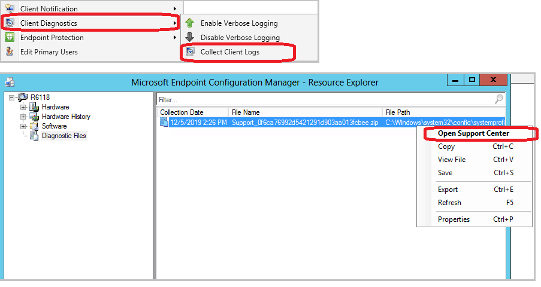Open the Client Notification submenu
Screen dimensions: 541x287
click(x=92, y=8)
